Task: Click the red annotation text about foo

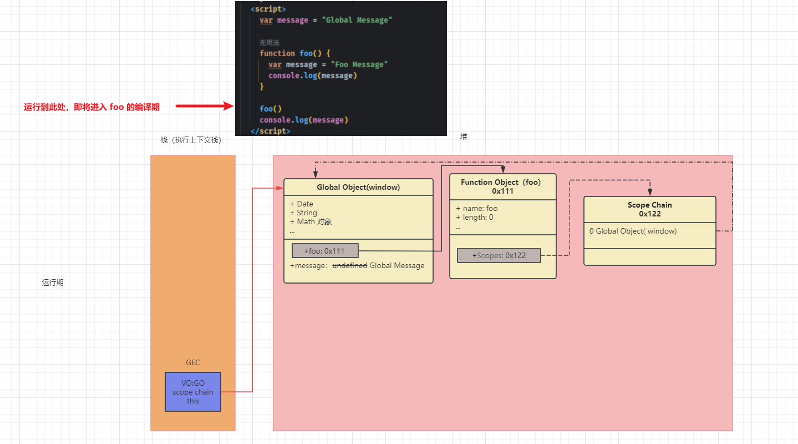Action: click(x=92, y=107)
